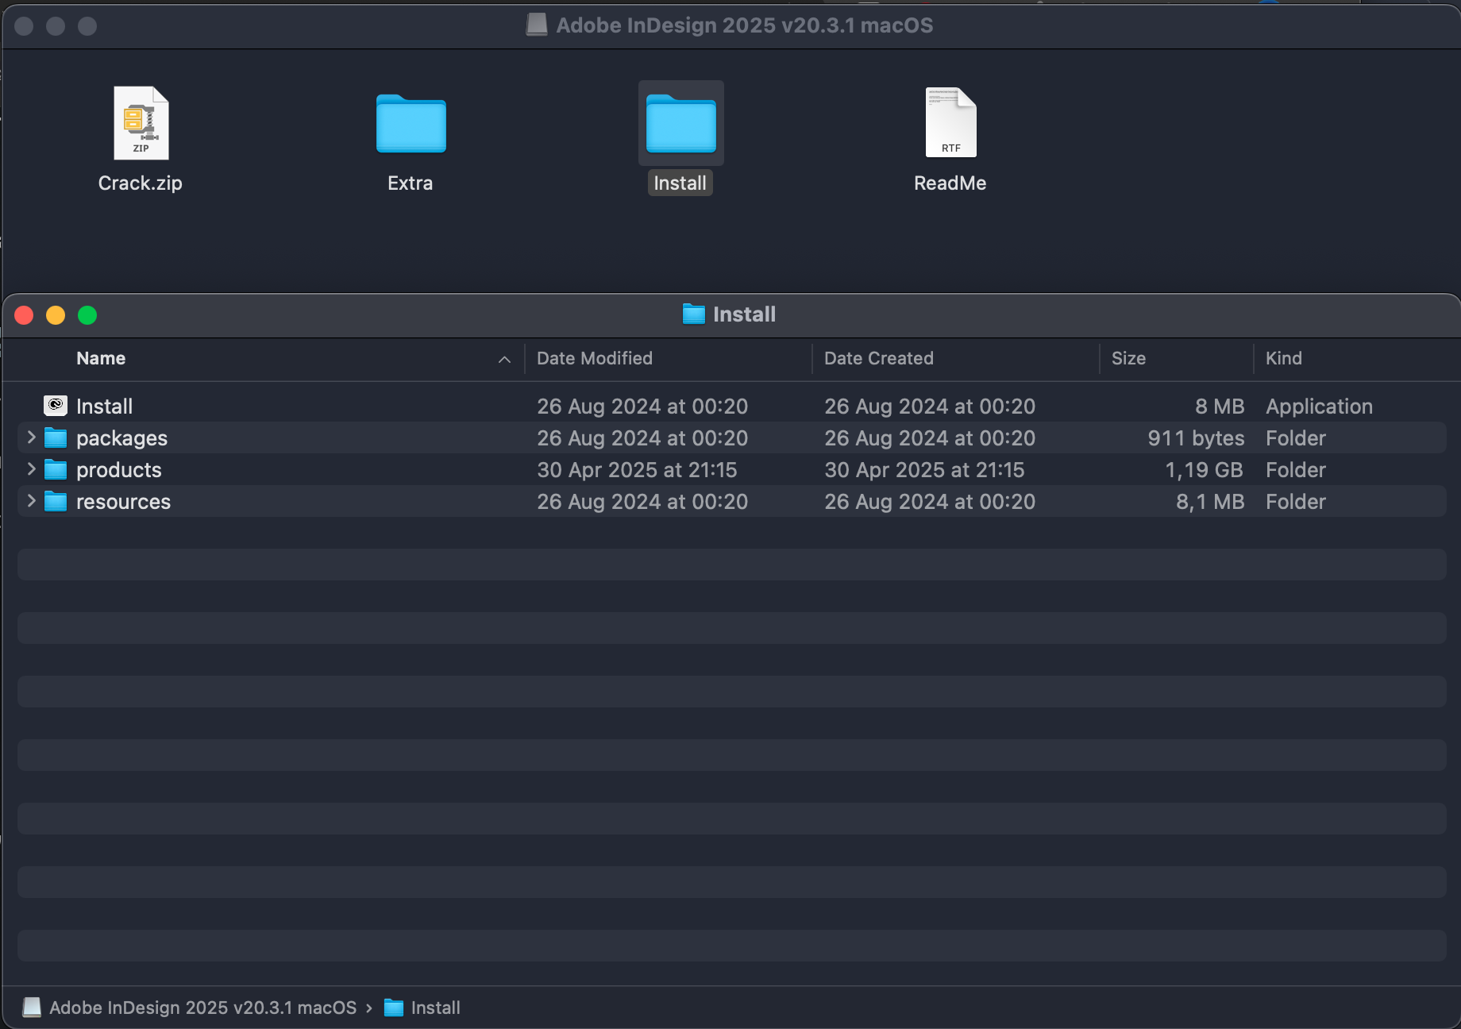Sort by Kind column header
This screenshot has height=1029, width=1461.
click(x=1284, y=358)
